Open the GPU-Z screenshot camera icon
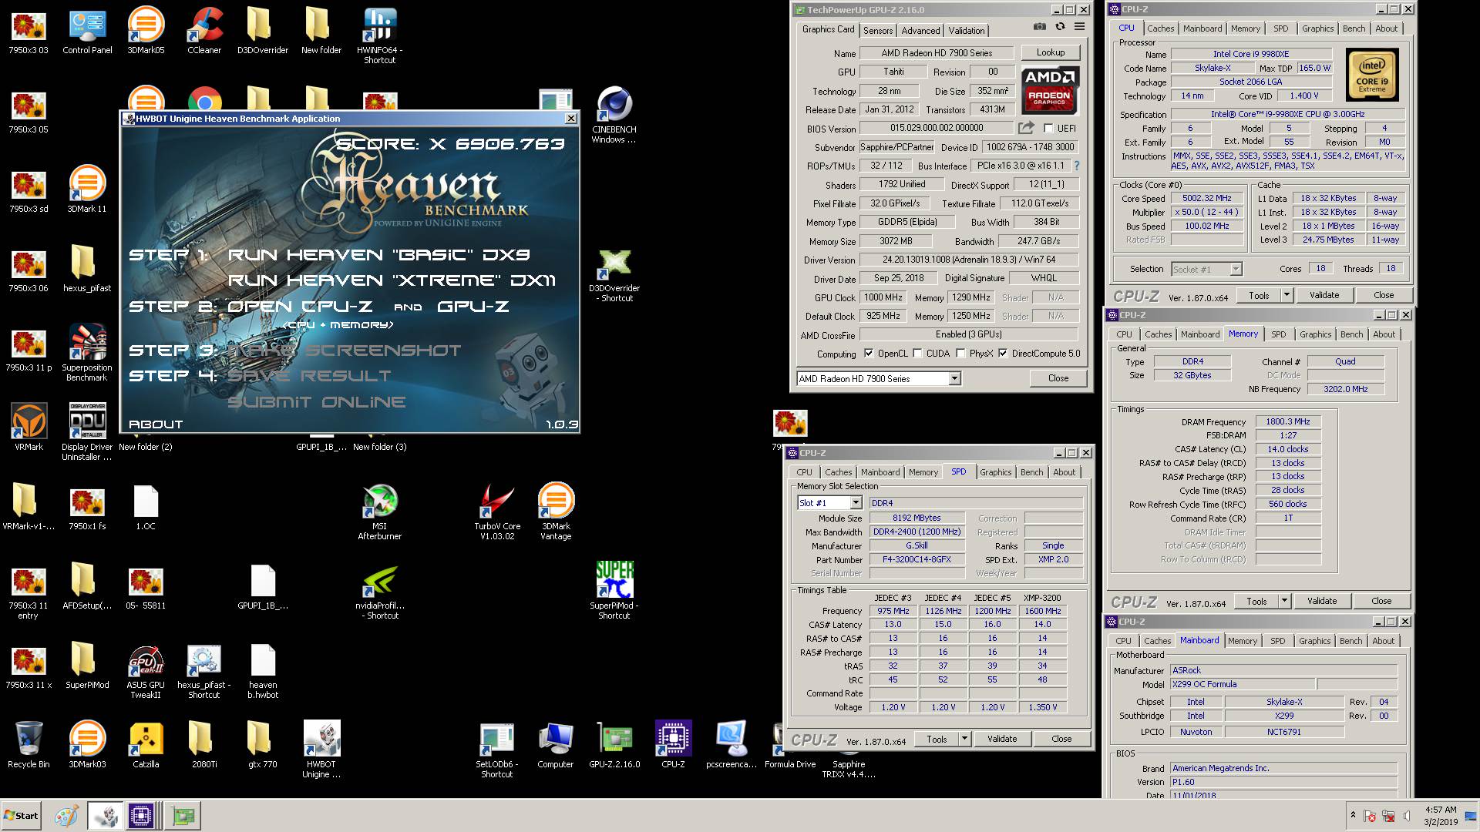This screenshot has width=1480, height=832. 1040,26
